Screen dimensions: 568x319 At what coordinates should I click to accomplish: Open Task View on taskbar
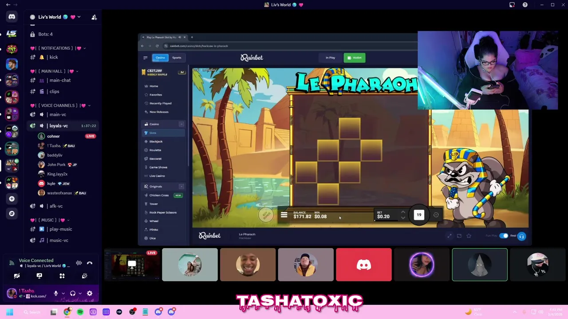point(54,312)
